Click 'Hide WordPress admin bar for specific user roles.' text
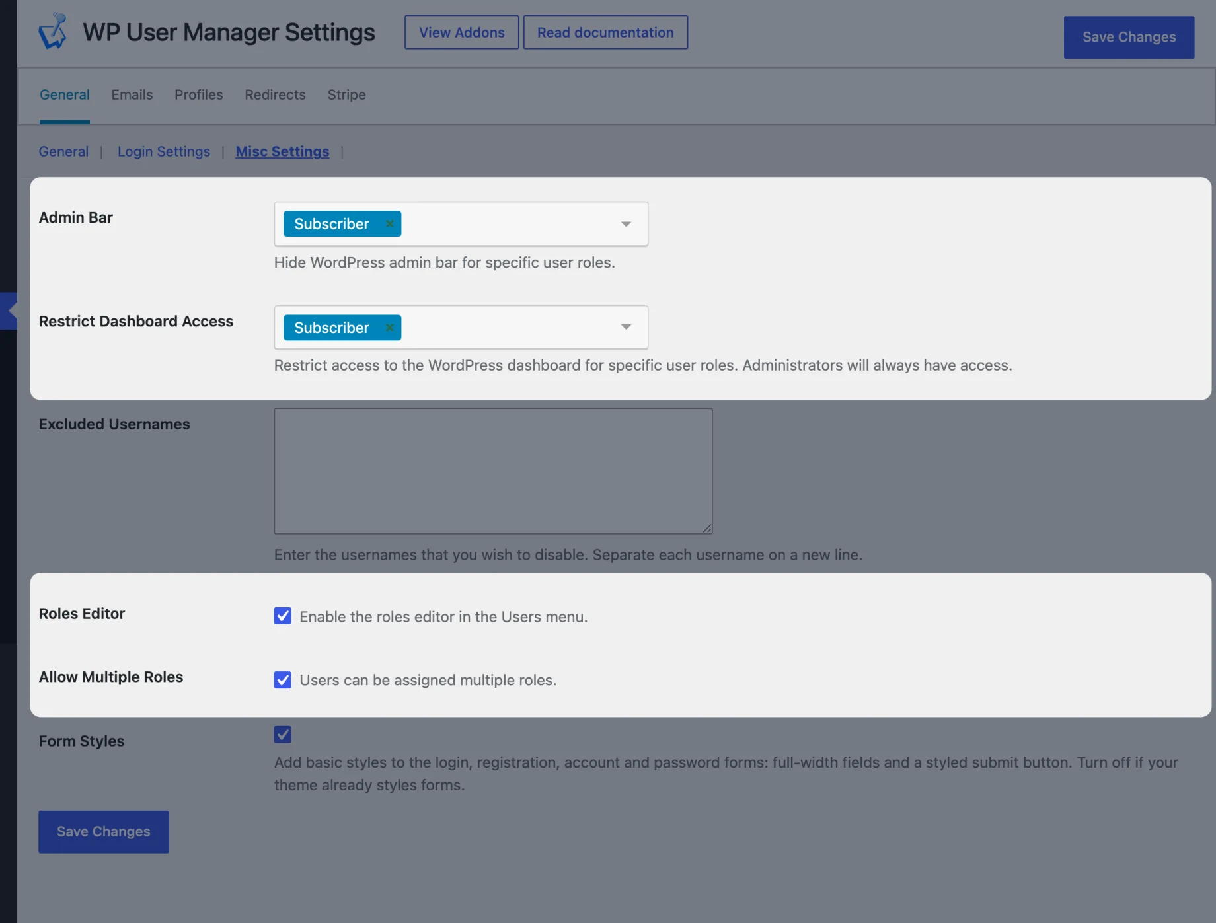The height and width of the screenshot is (923, 1216). pyautogui.click(x=445, y=262)
